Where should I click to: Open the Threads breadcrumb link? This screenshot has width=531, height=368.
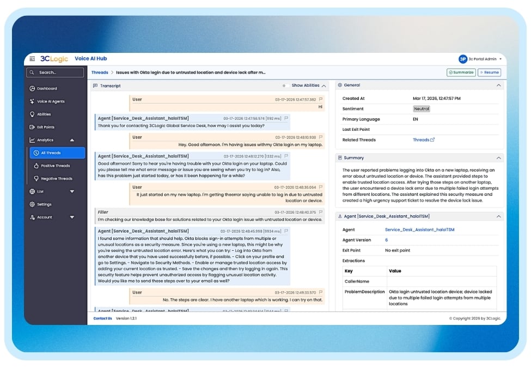[x=100, y=72]
